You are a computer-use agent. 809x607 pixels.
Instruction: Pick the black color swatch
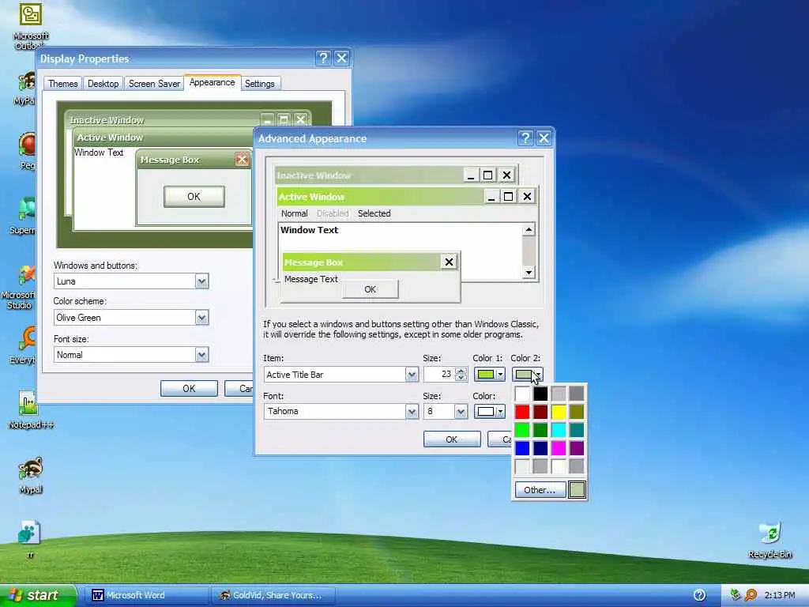[x=540, y=394]
